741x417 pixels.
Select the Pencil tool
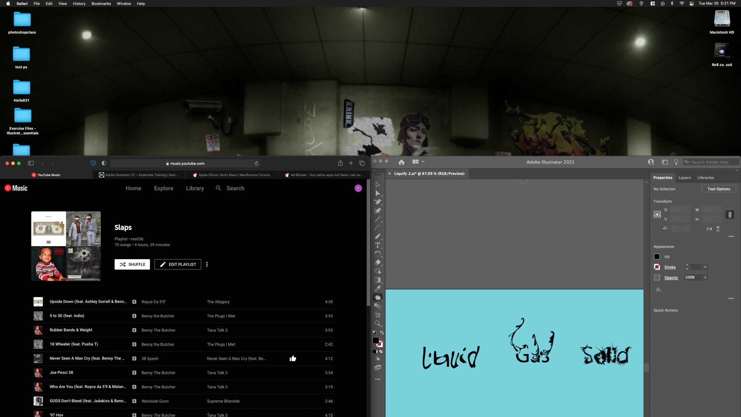click(378, 236)
